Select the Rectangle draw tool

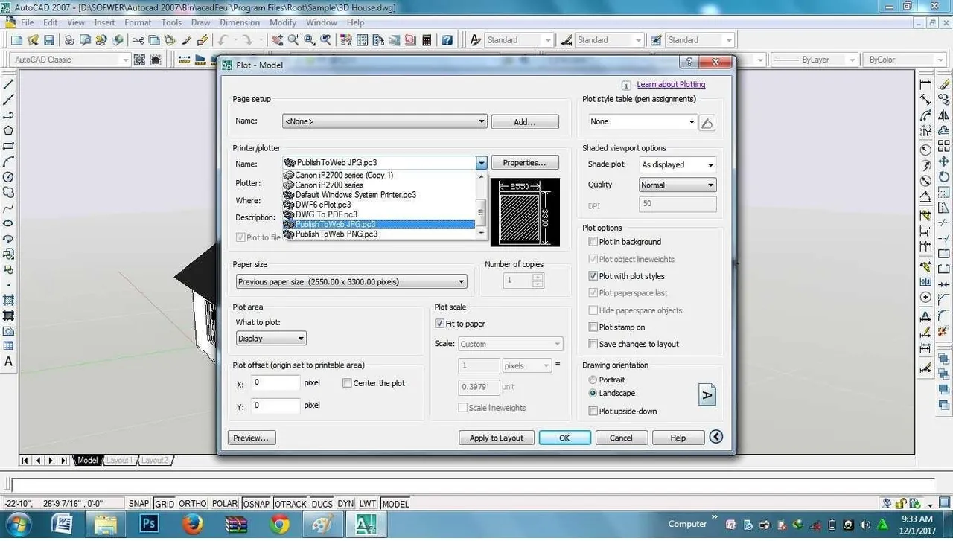point(9,146)
